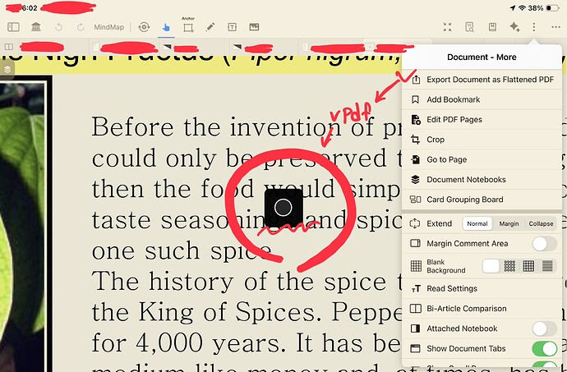Set Extend mode to Collapse
Screen dimensions: 567x372
tap(541, 223)
